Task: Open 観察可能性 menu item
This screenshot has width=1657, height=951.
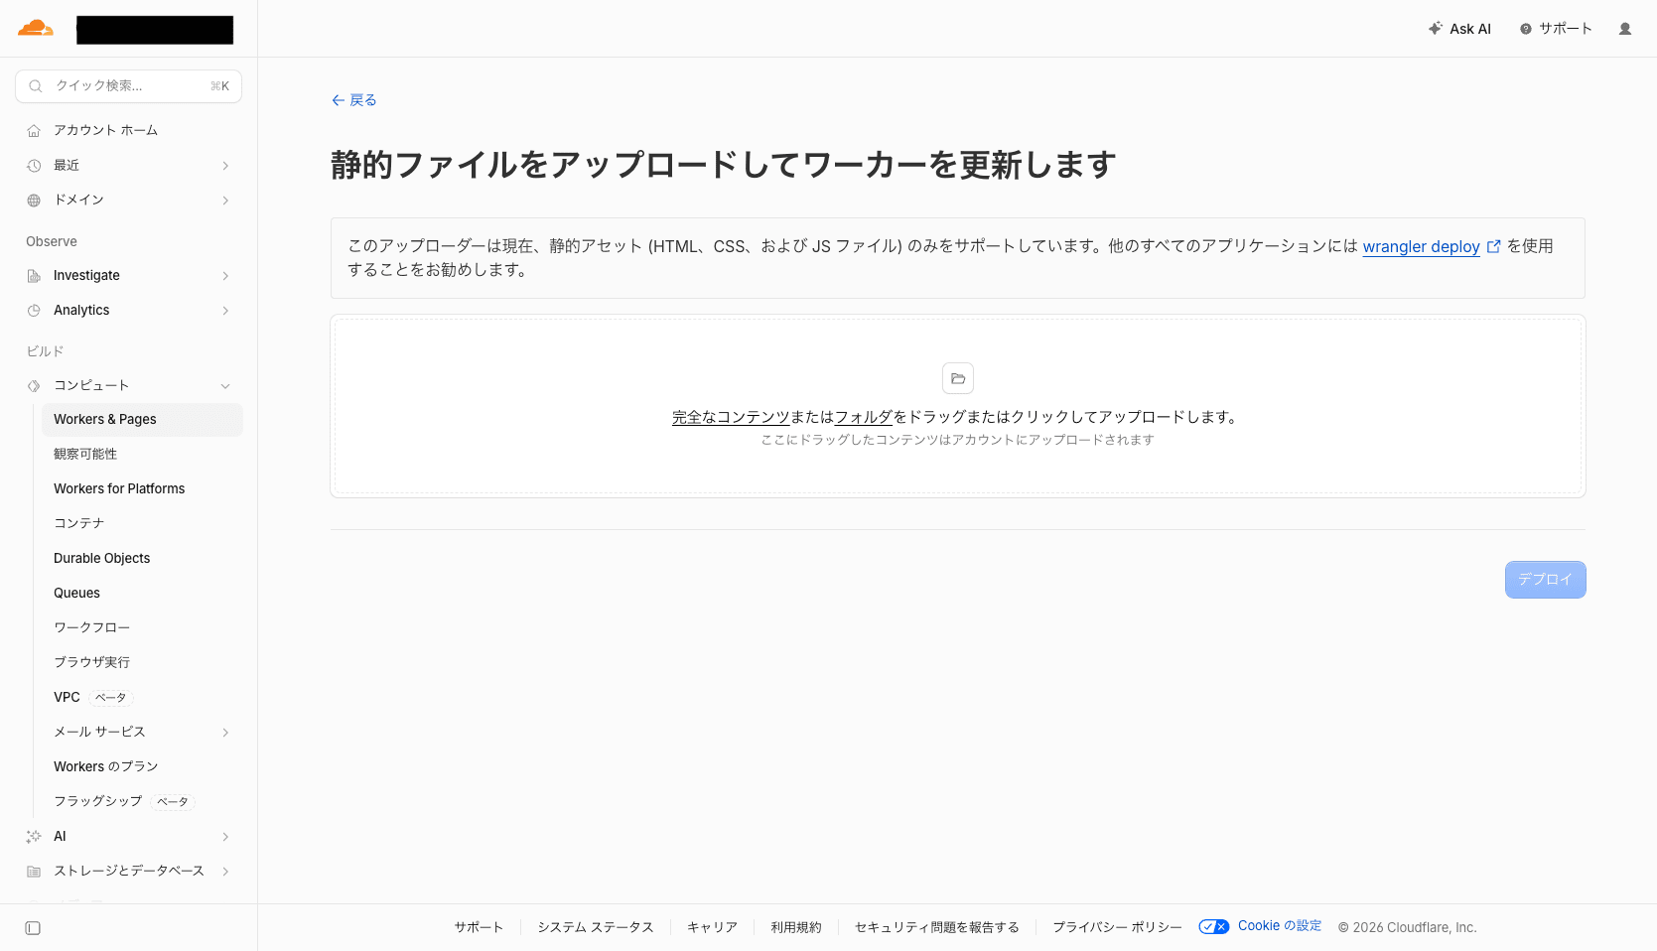Action: (142, 455)
